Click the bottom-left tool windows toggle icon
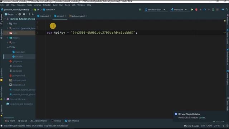229x129 pixels. coord(1,126)
